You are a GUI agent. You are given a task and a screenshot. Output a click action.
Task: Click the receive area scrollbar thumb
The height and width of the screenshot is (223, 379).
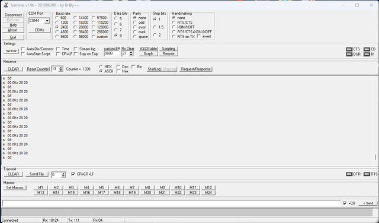tap(375, 157)
